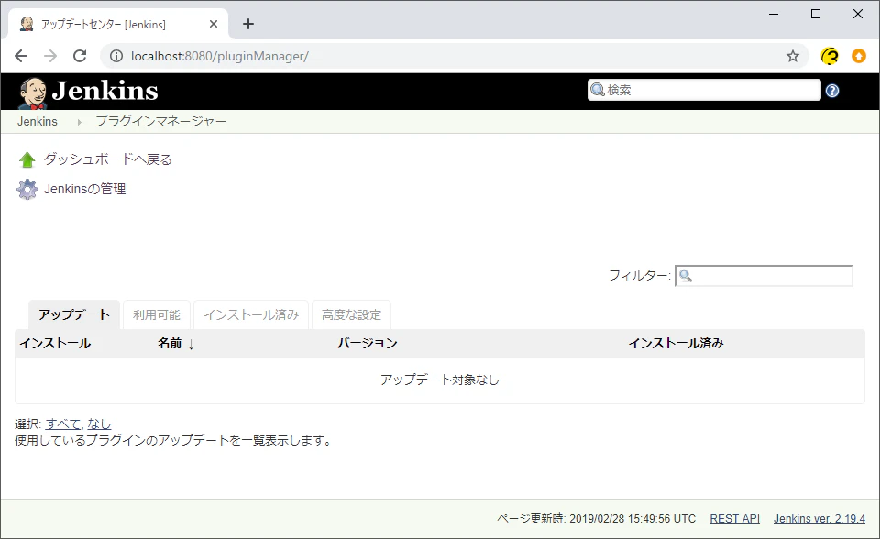
Task: Click the magnifier icon in search box
Action: pos(598,90)
